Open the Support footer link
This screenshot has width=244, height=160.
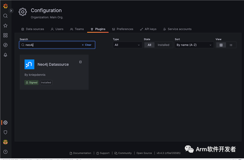[x=103, y=153]
